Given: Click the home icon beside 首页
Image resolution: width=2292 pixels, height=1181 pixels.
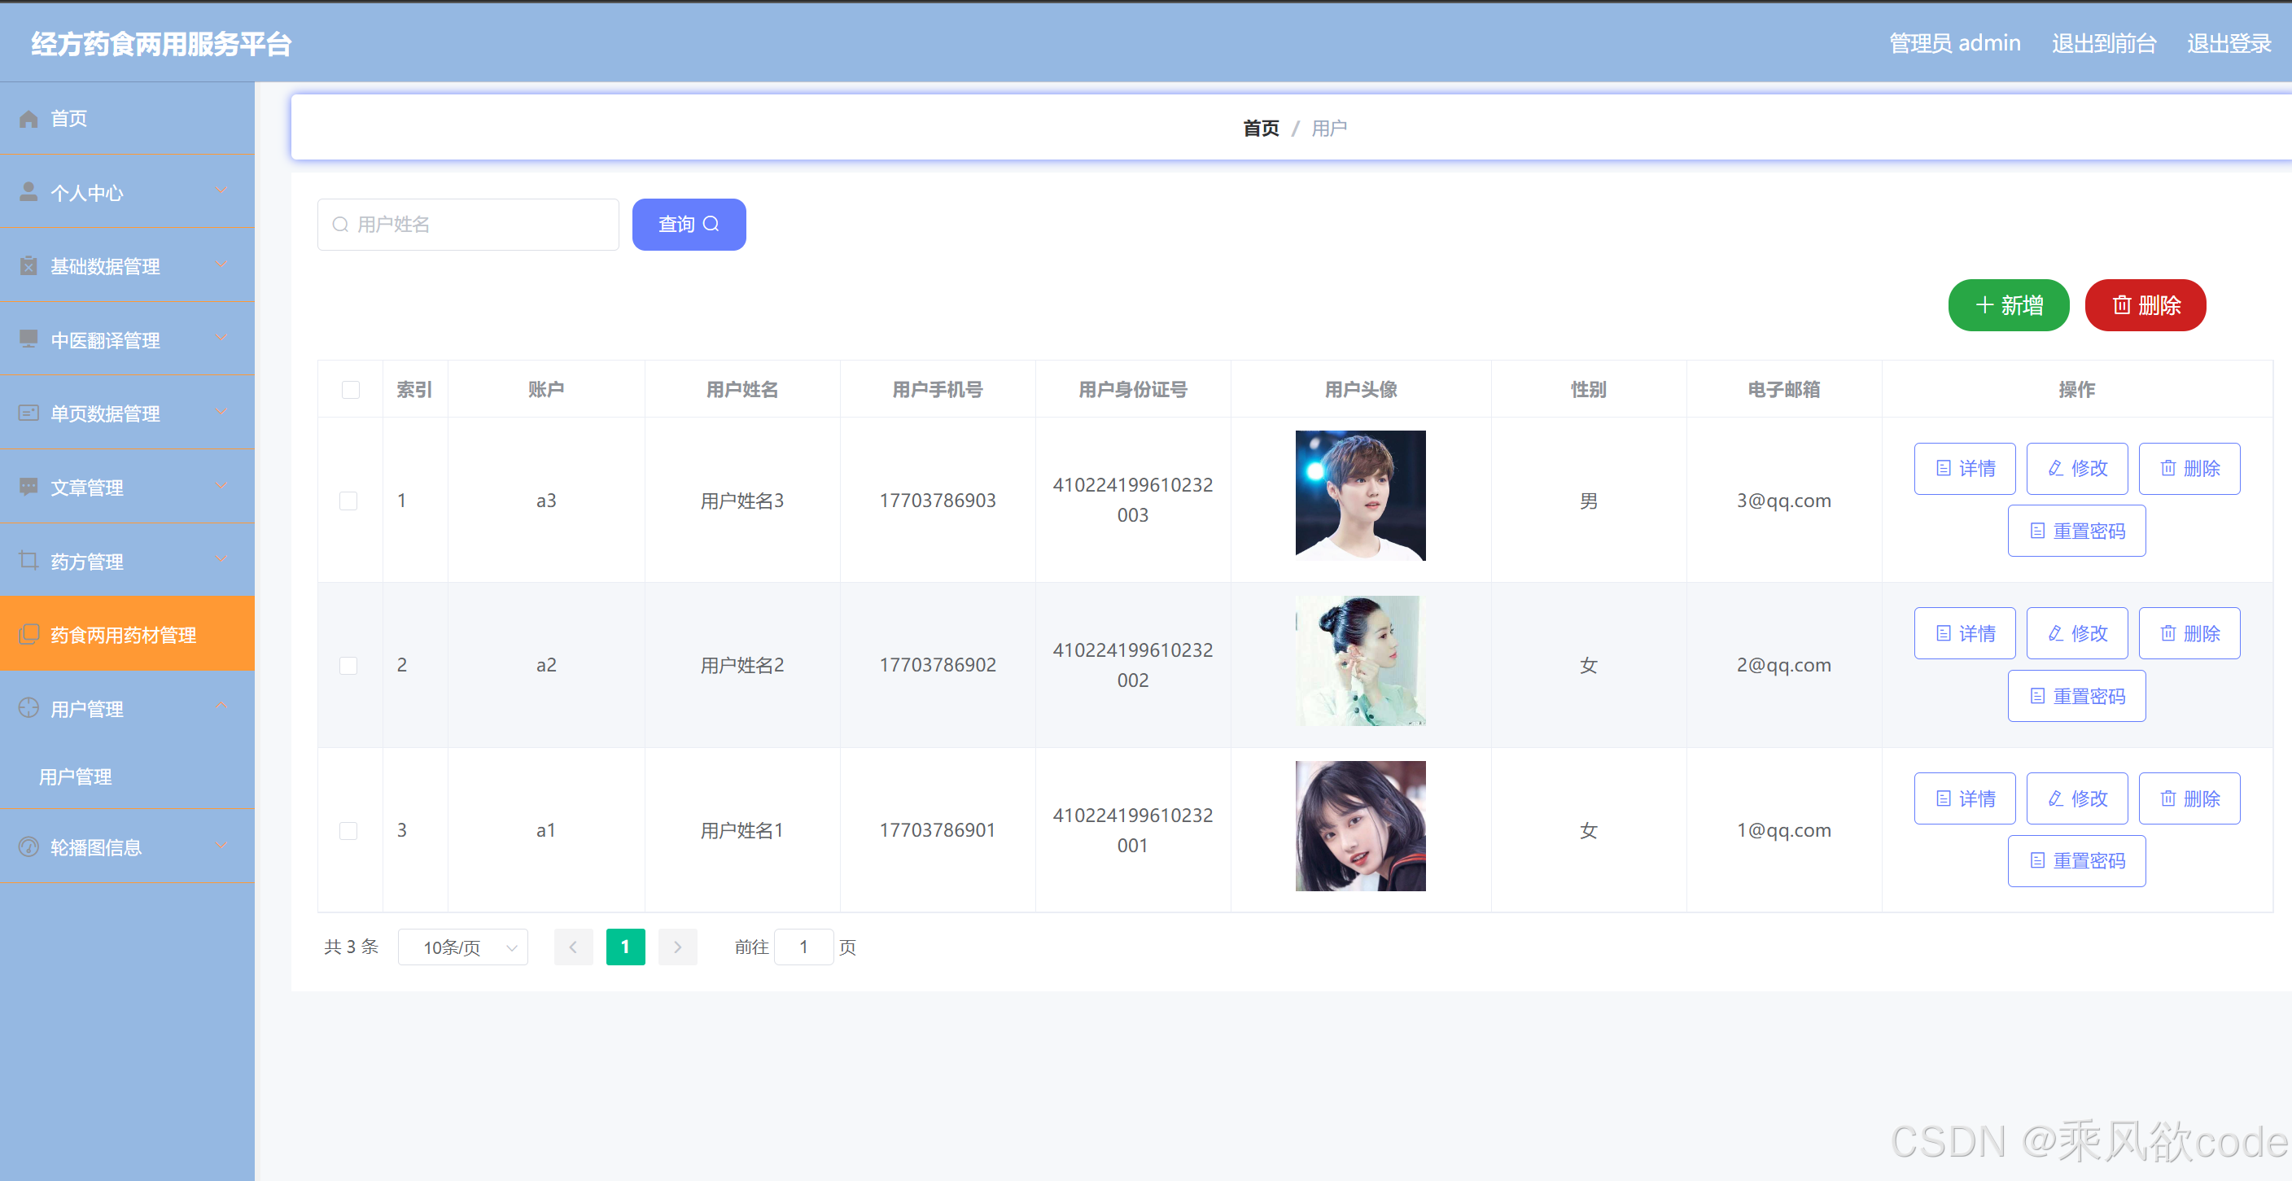Looking at the screenshot, I should click(x=27, y=118).
